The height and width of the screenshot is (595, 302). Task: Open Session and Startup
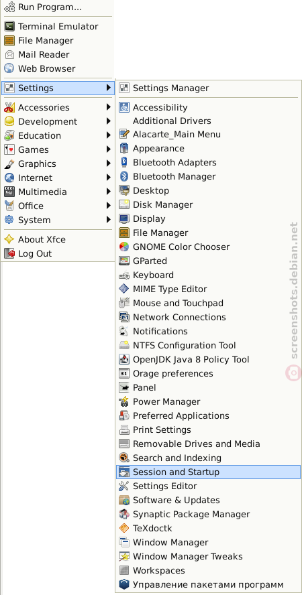[x=208, y=472]
